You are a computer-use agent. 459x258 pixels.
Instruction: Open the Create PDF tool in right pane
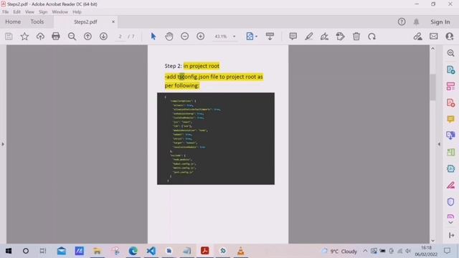[451, 102]
